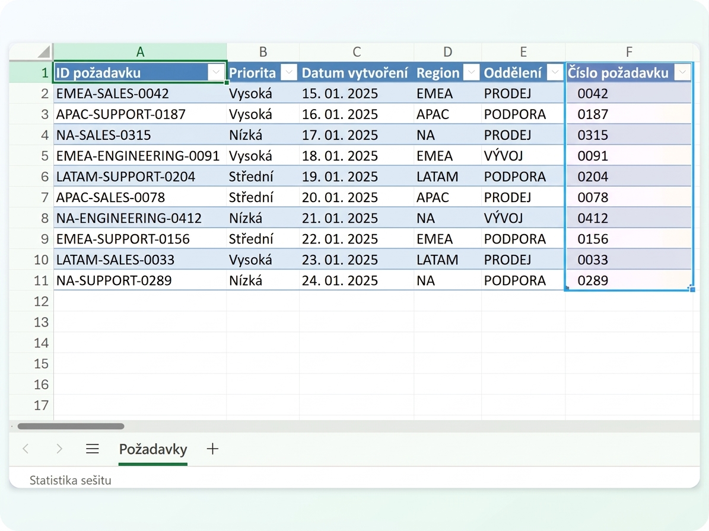The width and height of the screenshot is (709, 531).
Task: Open the ID požadavku filter dropdown
Action: pos(216,72)
